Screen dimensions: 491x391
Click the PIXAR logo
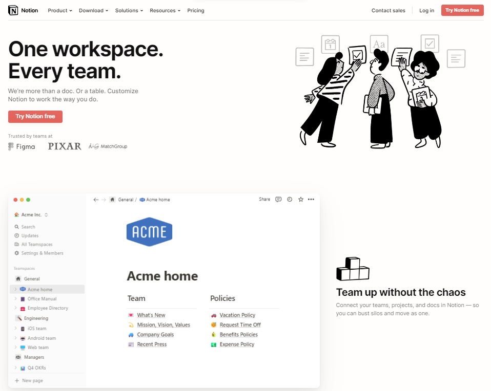tap(65, 146)
